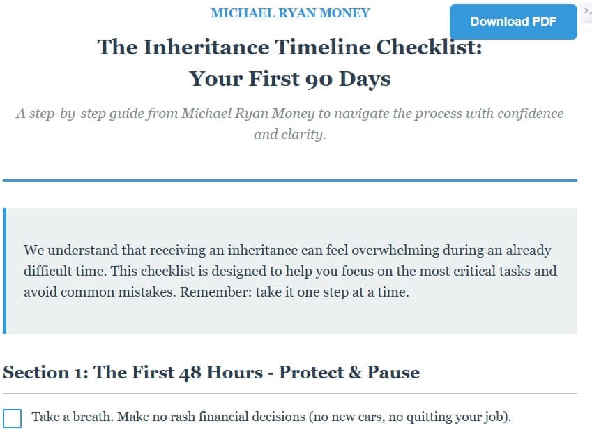The height and width of the screenshot is (437, 592).
Task: Click the Section 1 heading
Action: 211,372
